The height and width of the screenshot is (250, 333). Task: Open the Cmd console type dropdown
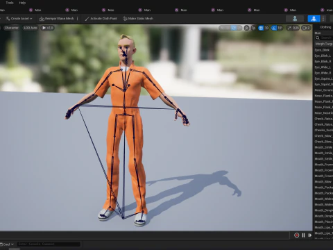(7, 244)
